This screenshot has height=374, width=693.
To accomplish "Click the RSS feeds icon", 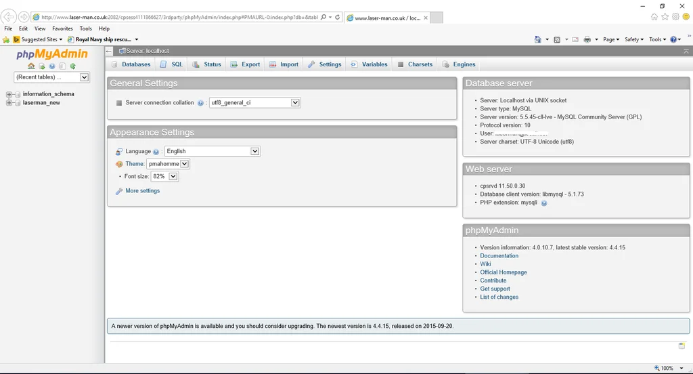I will coord(557,39).
